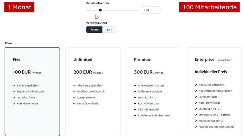Click the checkmark next to 'SSO mit Entra ID' in Premium
This screenshot has width=244, height=138.
(x=135, y=109)
